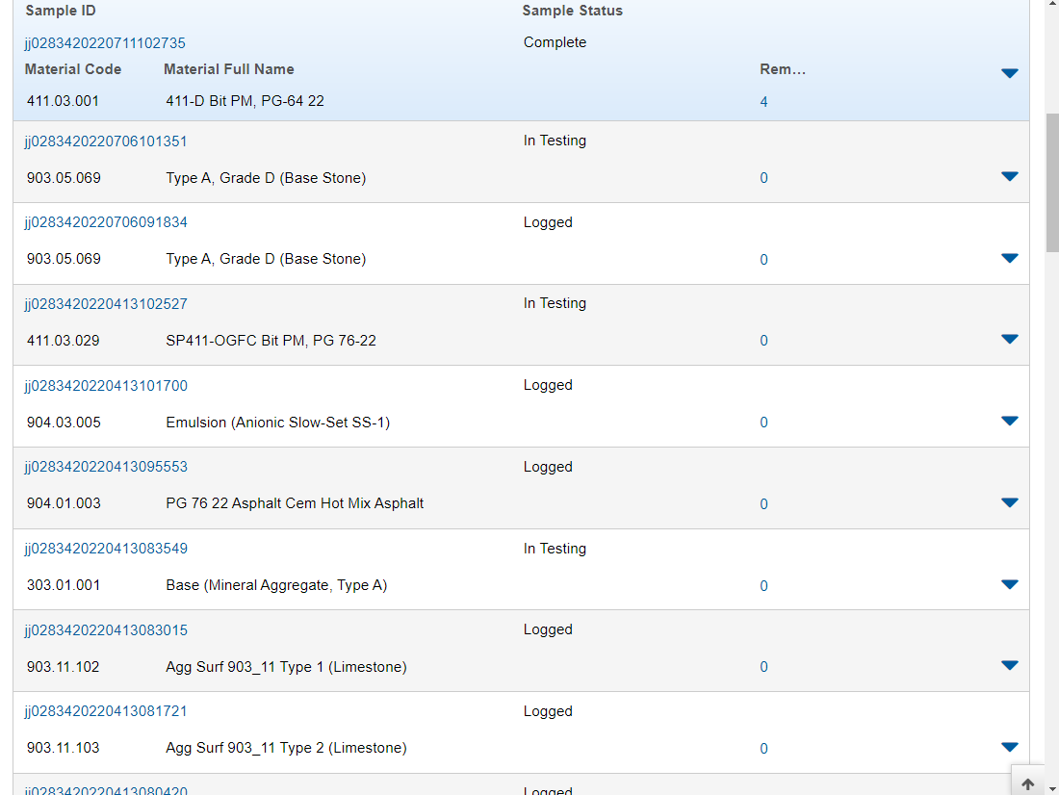Click remarks count 0 for Agg Surf Type 1
The image size is (1059, 795).
pyautogui.click(x=763, y=667)
